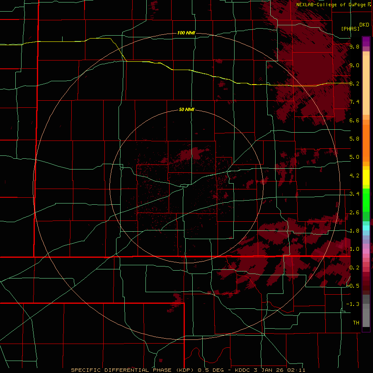
Task: Click the 100 NMI range ring label
Action: click(x=186, y=33)
